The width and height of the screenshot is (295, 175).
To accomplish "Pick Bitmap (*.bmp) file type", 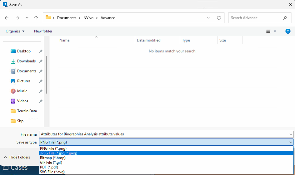I will click(52, 158).
